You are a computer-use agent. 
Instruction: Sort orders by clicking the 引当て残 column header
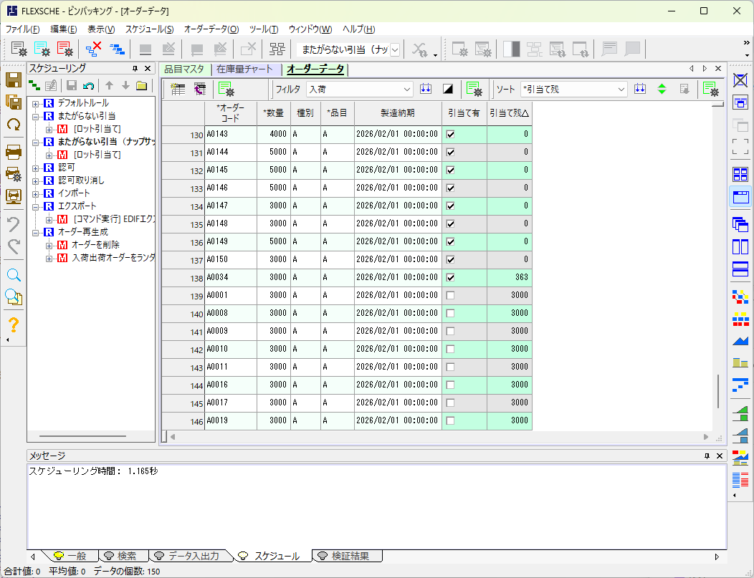(x=509, y=112)
